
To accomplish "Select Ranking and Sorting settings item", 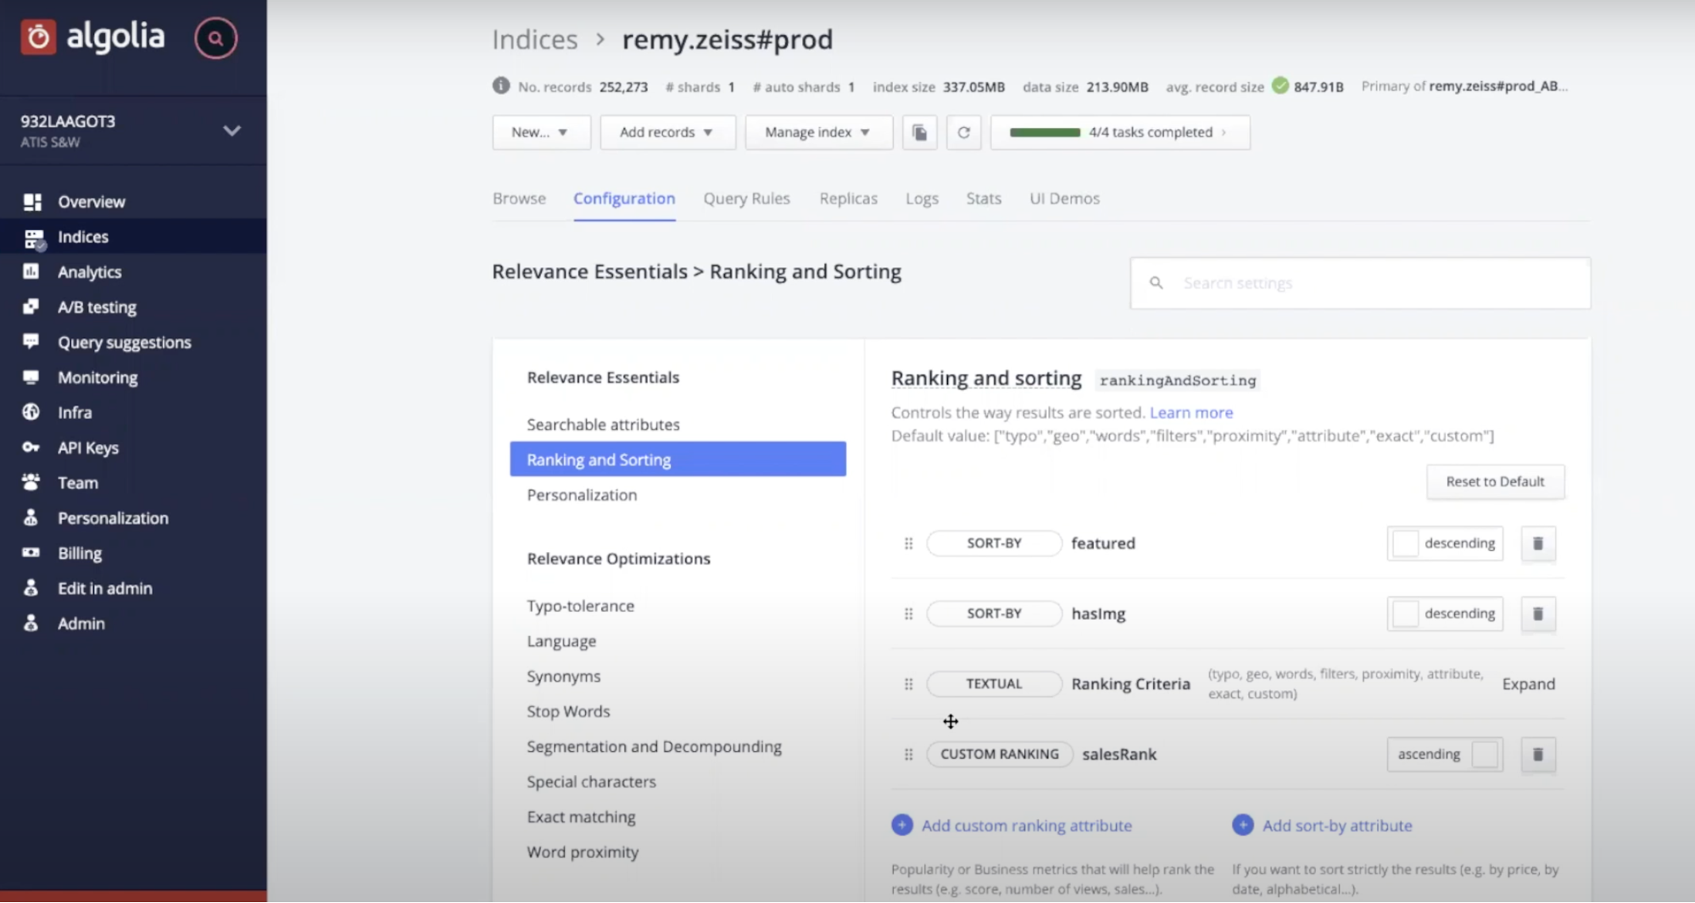I will pyautogui.click(x=677, y=459).
